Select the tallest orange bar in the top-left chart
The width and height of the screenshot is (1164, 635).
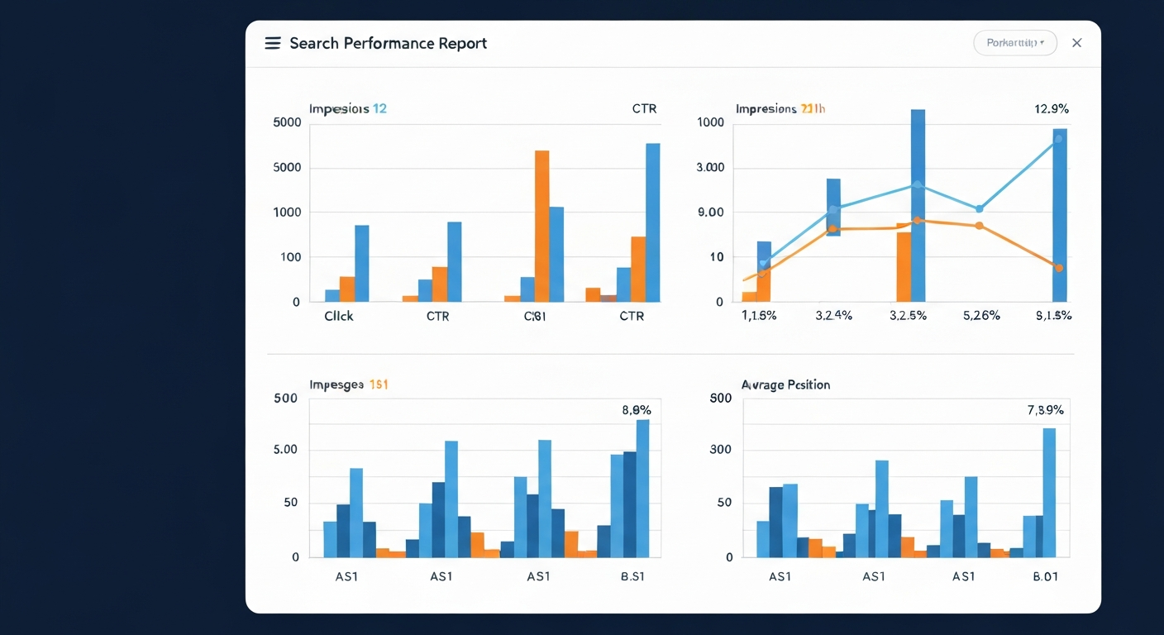point(541,225)
